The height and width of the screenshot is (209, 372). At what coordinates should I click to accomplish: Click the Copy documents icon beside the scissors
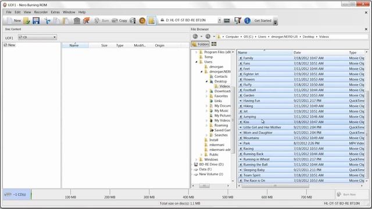coord(56,21)
